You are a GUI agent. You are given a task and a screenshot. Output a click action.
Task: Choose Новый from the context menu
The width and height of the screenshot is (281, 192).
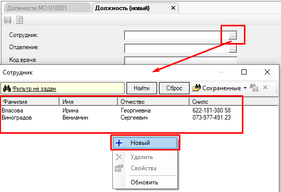145,143
